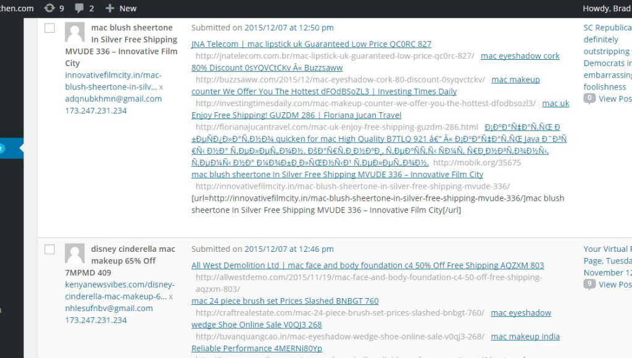Click the updates refresh icon in admin bar
The height and width of the screenshot is (358, 632).
49,8
